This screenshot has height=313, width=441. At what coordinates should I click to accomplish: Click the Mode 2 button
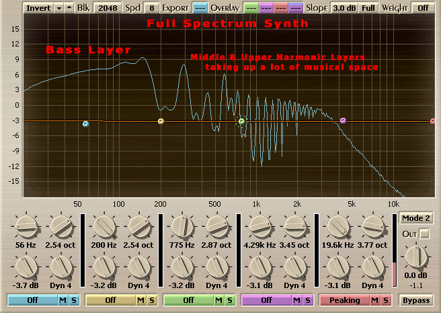[415, 218]
